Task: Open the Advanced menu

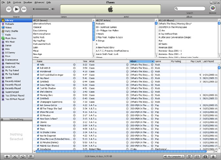Action: pyautogui.click(x=39, y=2)
